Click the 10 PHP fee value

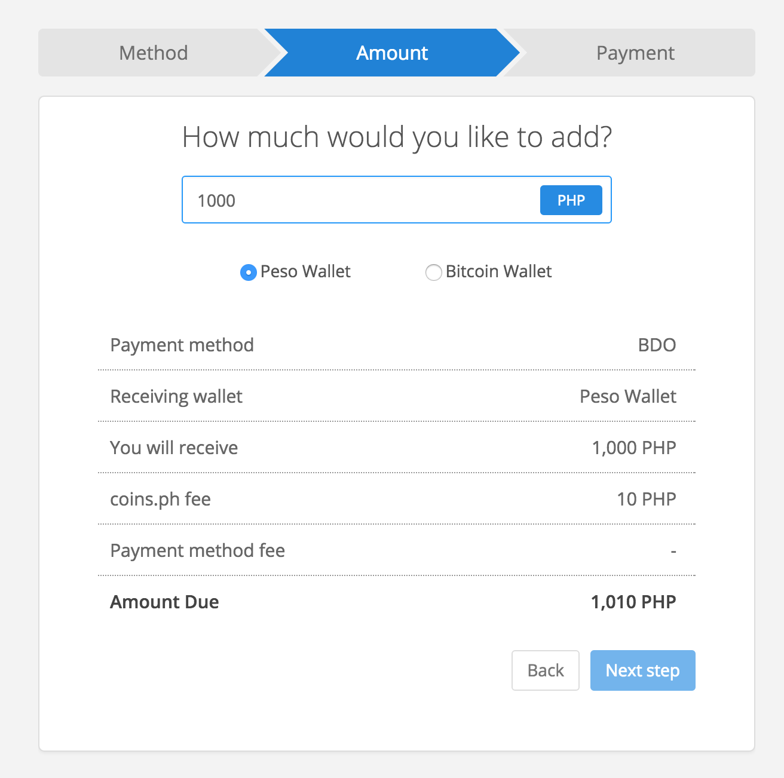point(646,499)
